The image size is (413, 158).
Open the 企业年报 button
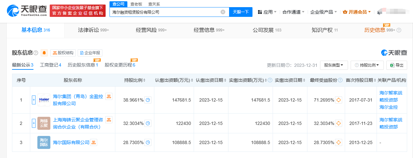90,53
